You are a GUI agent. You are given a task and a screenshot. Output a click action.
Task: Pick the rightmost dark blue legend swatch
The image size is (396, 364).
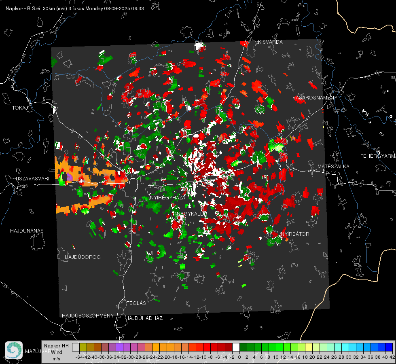pyautogui.click(x=389, y=347)
